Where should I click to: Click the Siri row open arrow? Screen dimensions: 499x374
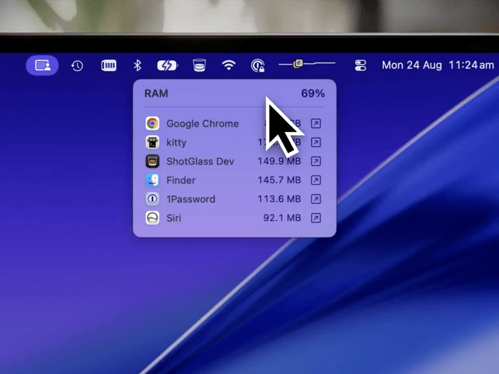point(316,218)
